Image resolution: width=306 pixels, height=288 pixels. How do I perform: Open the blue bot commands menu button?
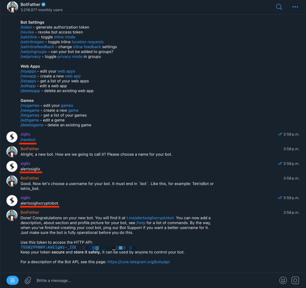point(13,281)
